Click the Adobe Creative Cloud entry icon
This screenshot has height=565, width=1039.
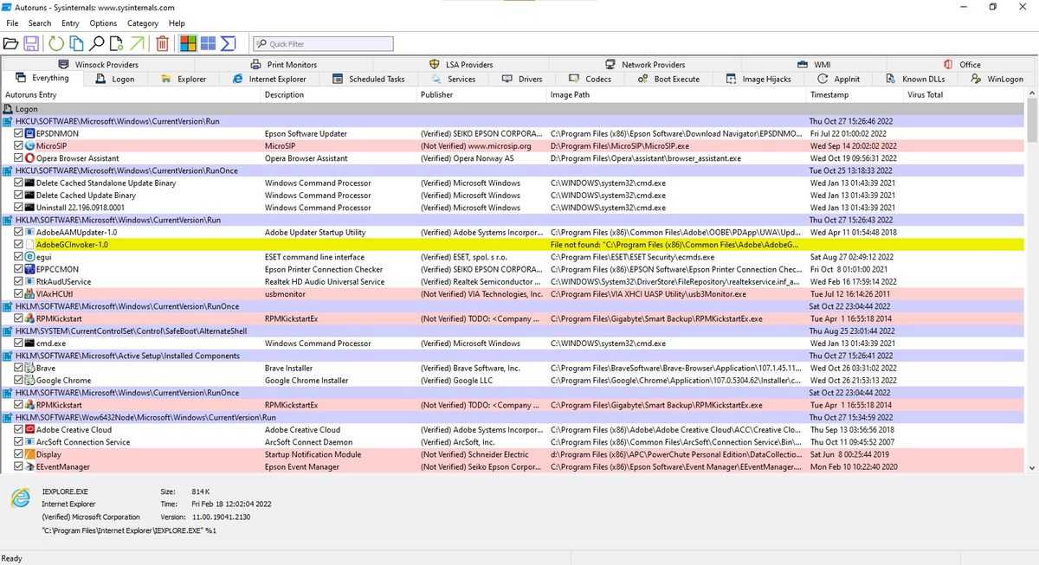(x=30, y=429)
